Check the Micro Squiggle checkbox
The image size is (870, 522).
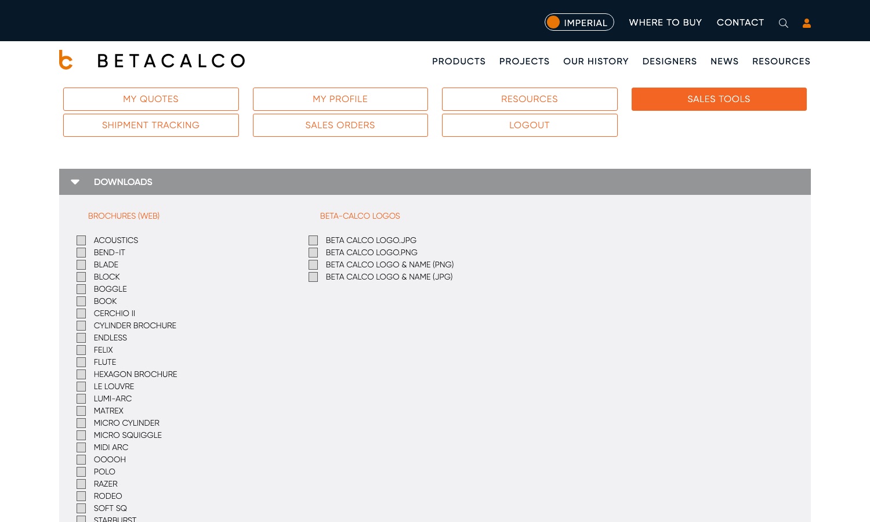(x=81, y=435)
